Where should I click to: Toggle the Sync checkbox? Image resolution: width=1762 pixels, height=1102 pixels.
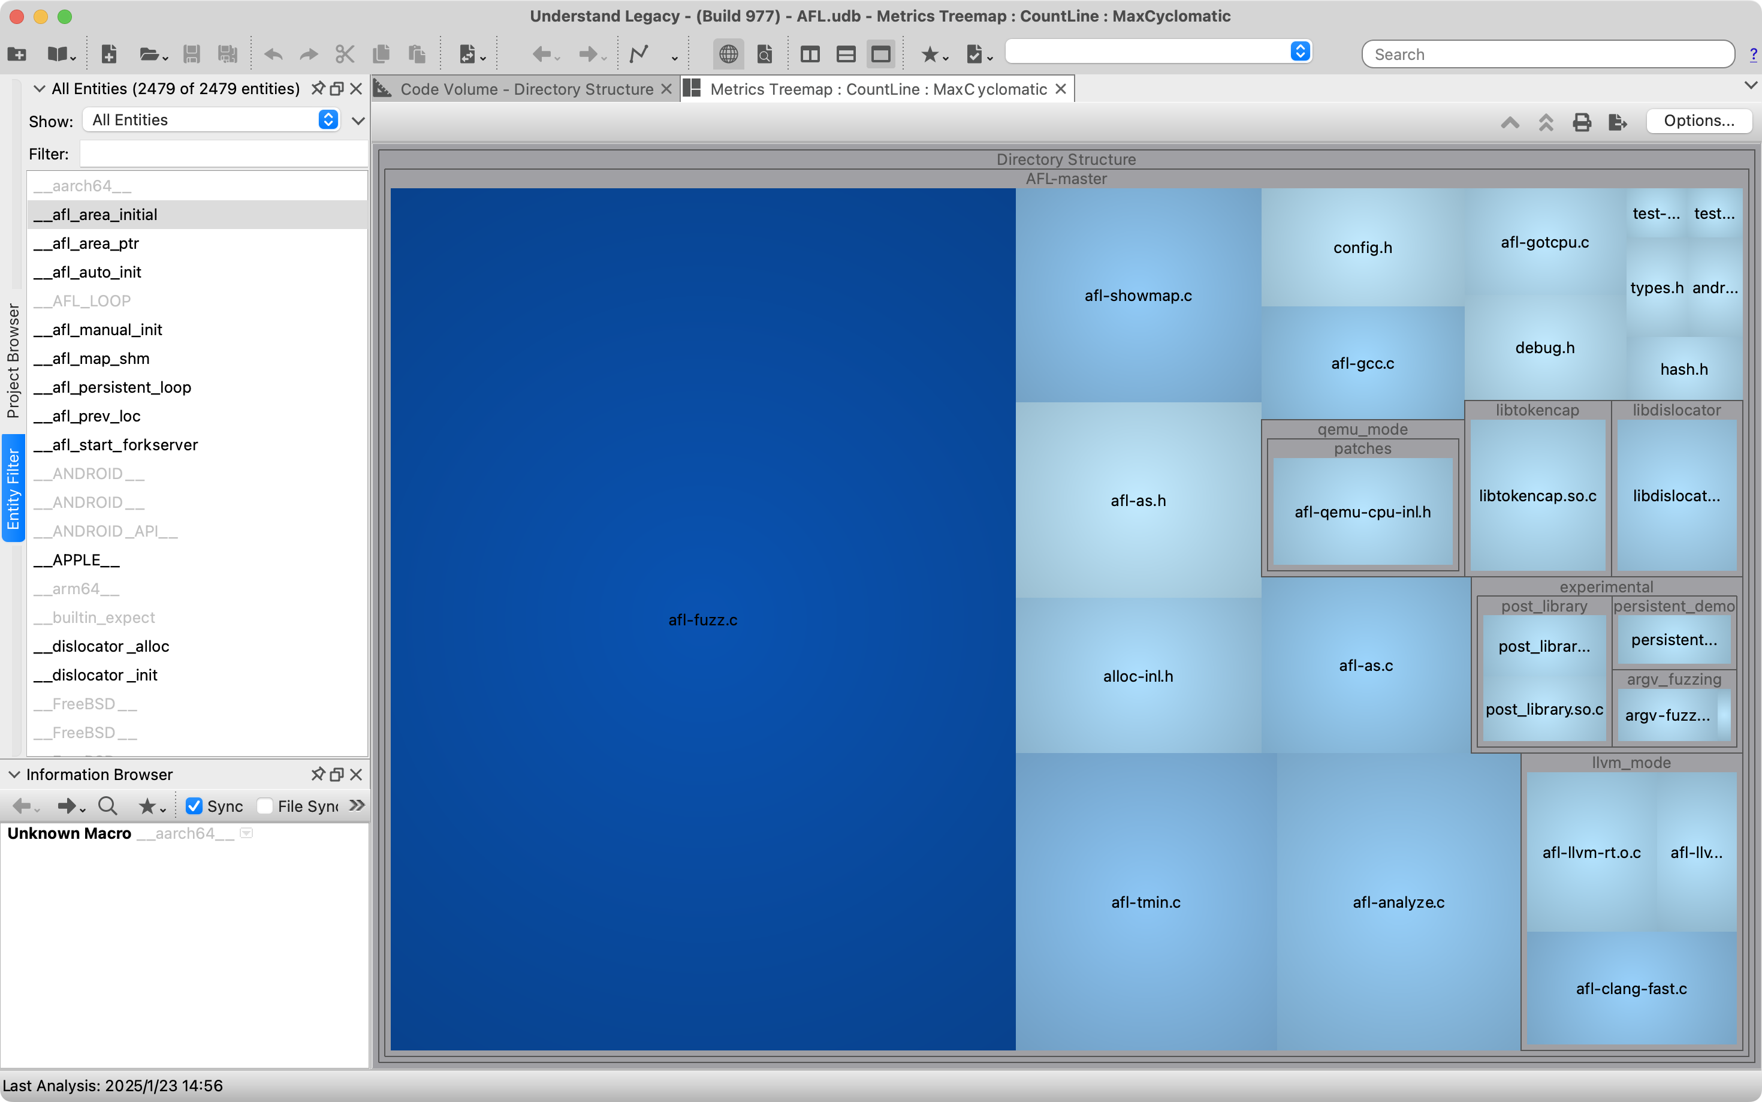194,805
